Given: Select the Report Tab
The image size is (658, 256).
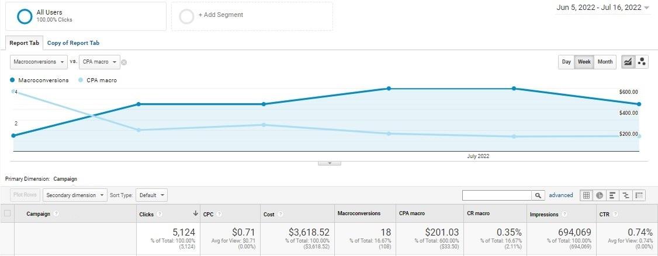Looking at the screenshot, I should coord(24,43).
